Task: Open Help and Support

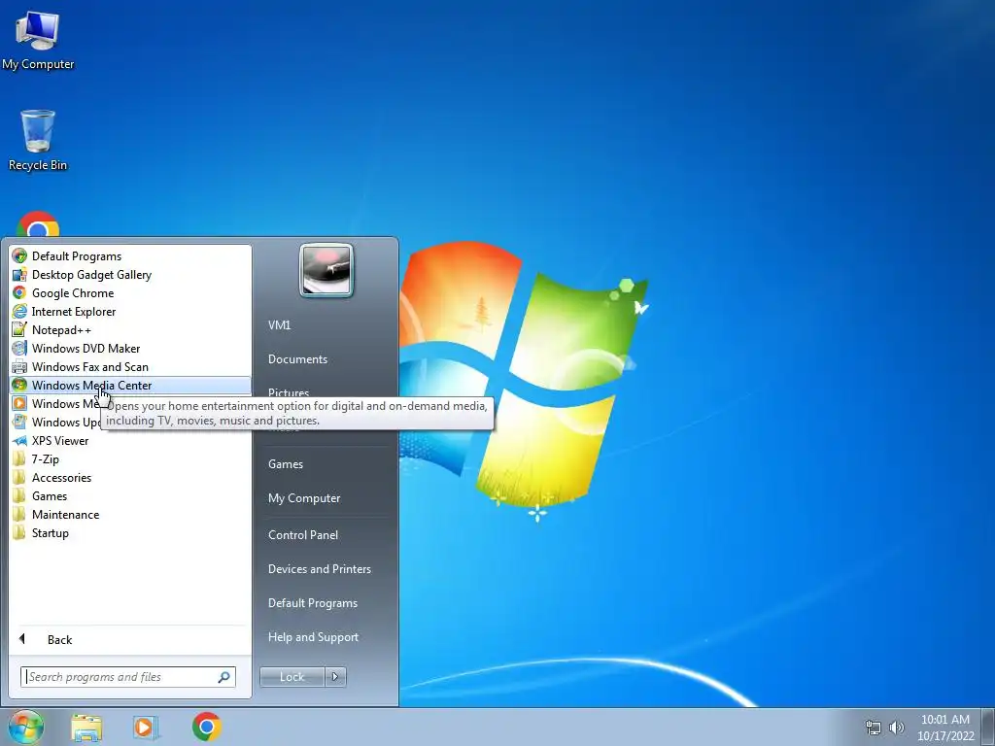Action: pos(313,637)
